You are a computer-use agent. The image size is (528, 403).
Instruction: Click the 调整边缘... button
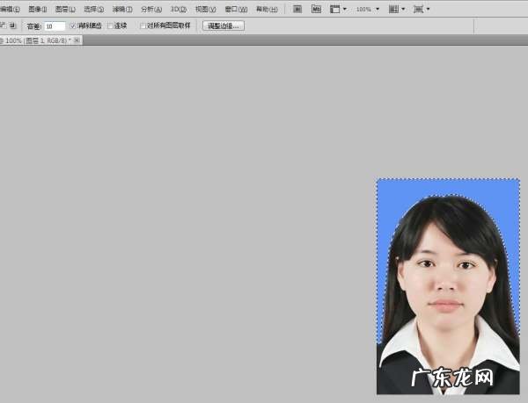224,25
